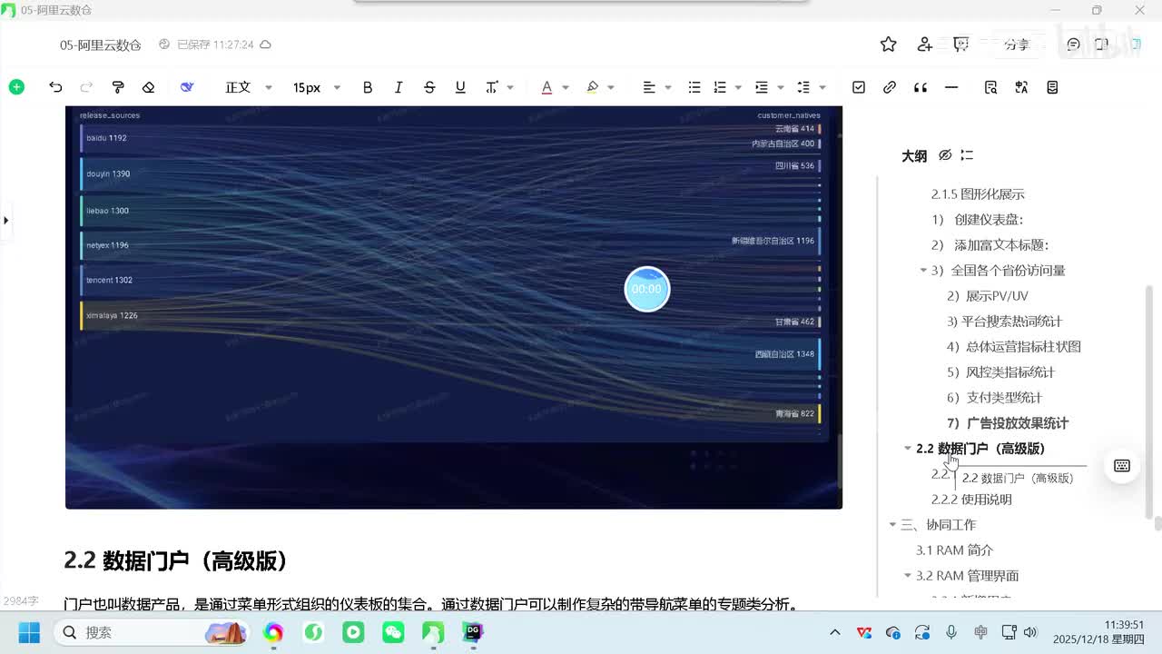Apply strikethrough formatting

tap(429, 87)
